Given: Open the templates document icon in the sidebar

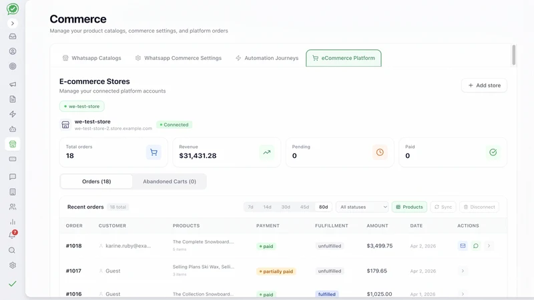Looking at the screenshot, I should click(x=13, y=99).
